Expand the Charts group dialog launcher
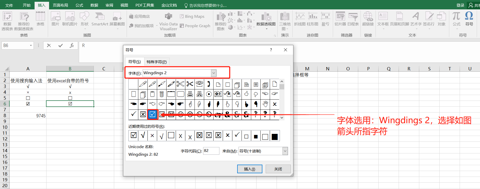 [275, 36]
